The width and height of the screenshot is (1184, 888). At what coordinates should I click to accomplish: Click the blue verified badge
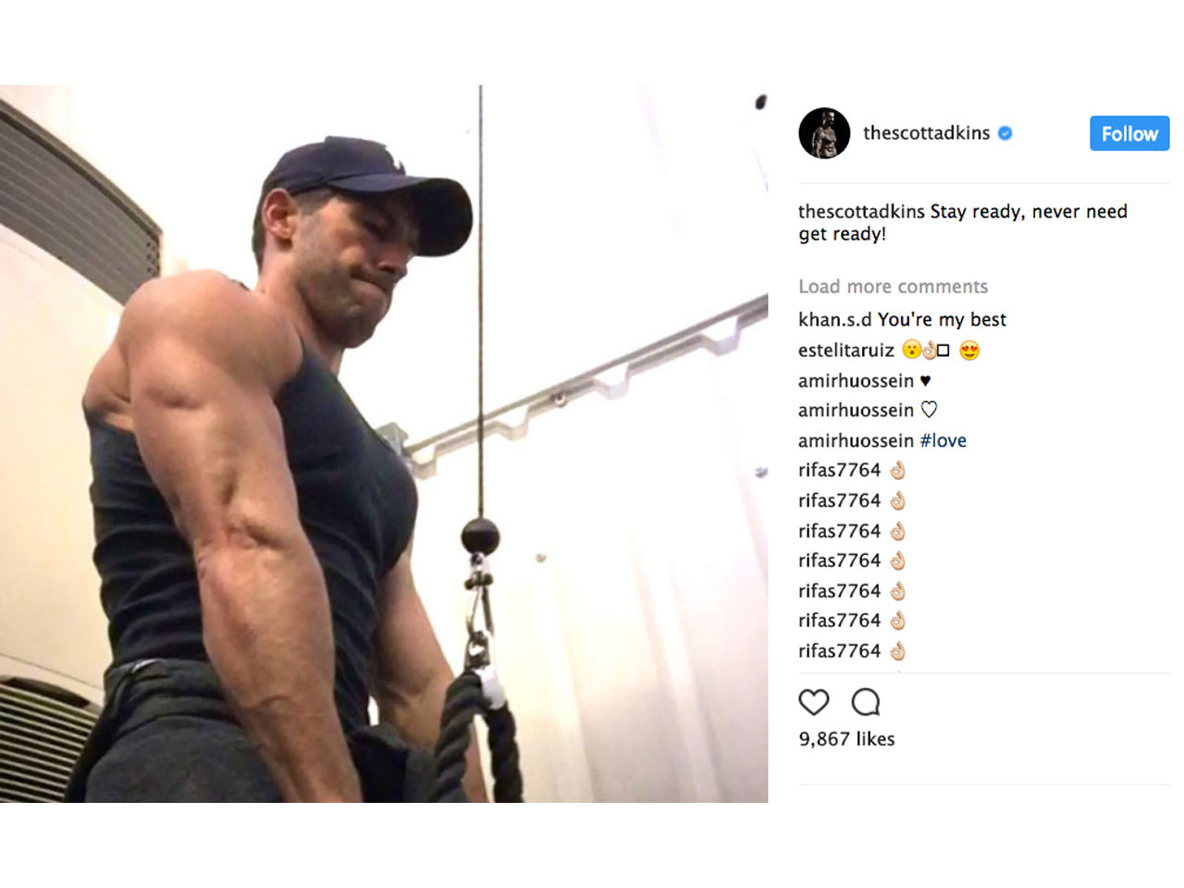1005,133
